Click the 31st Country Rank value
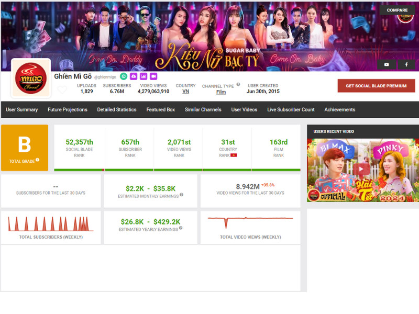This screenshot has height=314, width=419. pyautogui.click(x=228, y=142)
